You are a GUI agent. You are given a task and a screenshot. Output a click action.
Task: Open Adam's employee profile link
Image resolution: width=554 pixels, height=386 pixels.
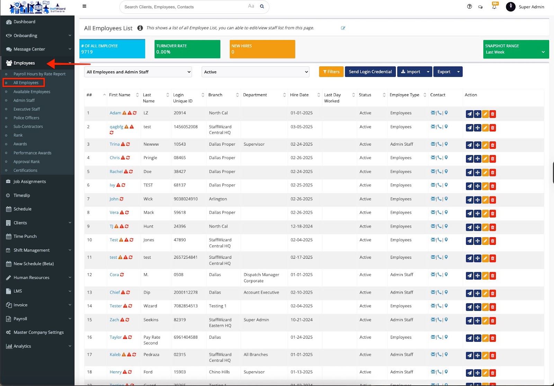point(115,113)
